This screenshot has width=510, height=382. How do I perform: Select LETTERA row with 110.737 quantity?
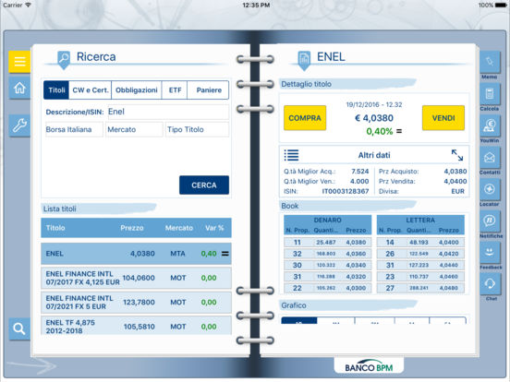pos(420,277)
